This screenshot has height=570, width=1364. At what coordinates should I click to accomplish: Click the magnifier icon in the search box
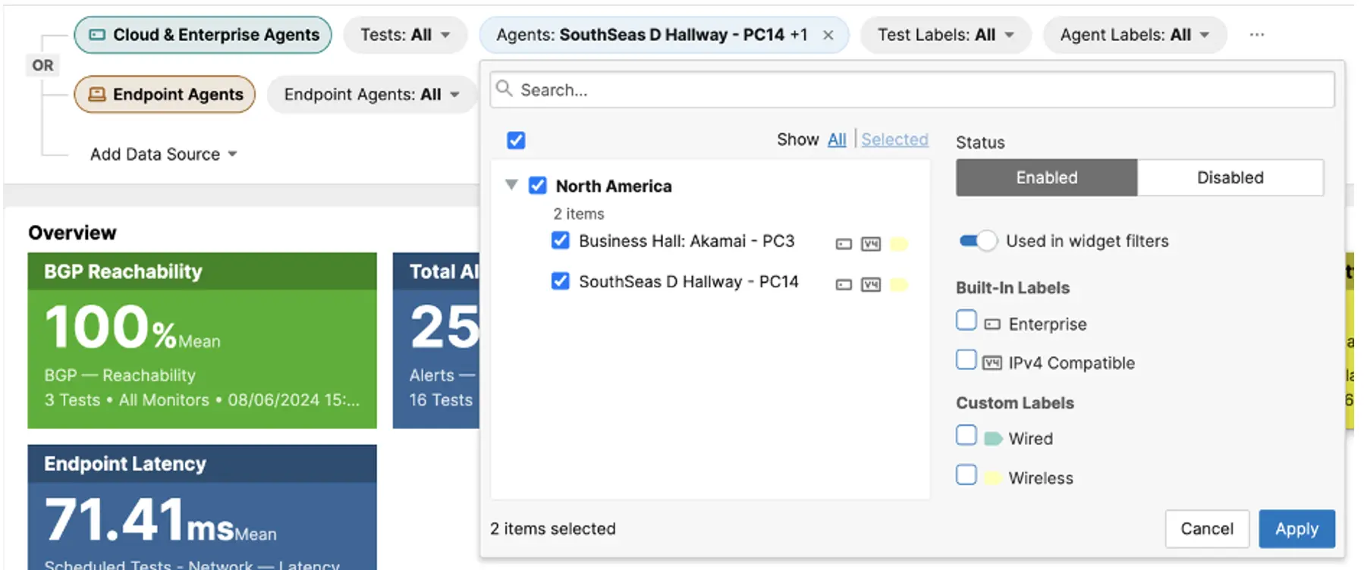pos(504,89)
